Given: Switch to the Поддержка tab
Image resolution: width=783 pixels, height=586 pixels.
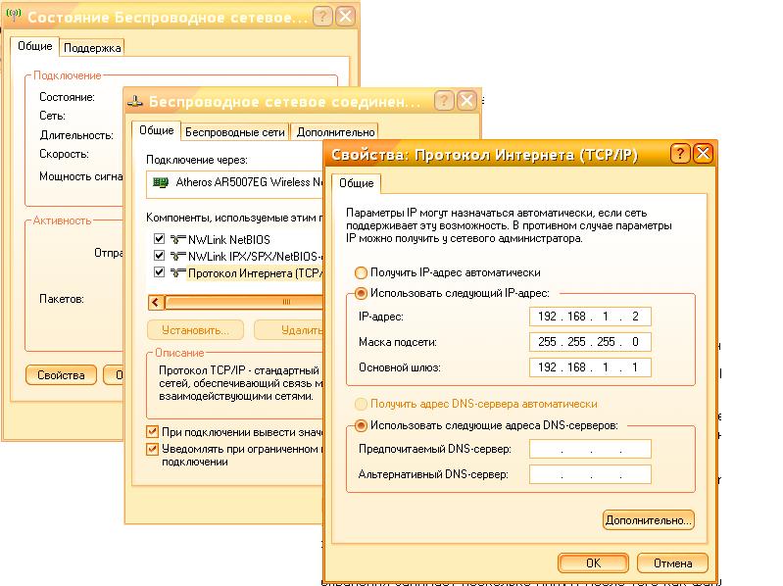Looking at the screenshot, I should (x=92, y=47).
